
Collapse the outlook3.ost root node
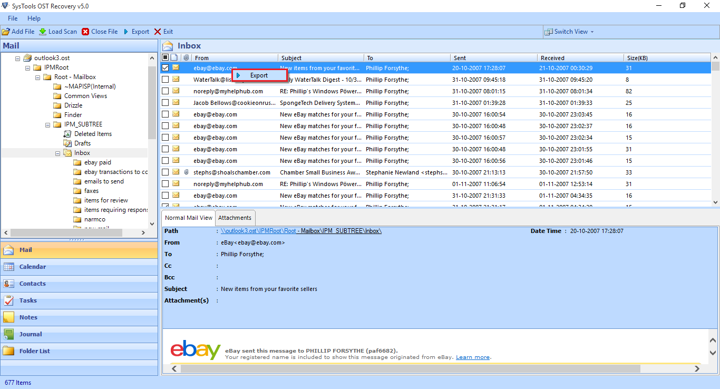pos(18,58)
